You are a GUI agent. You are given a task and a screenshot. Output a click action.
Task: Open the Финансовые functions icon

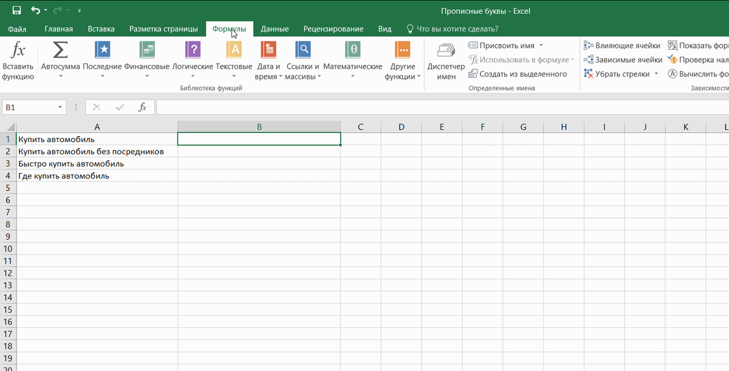146,50
